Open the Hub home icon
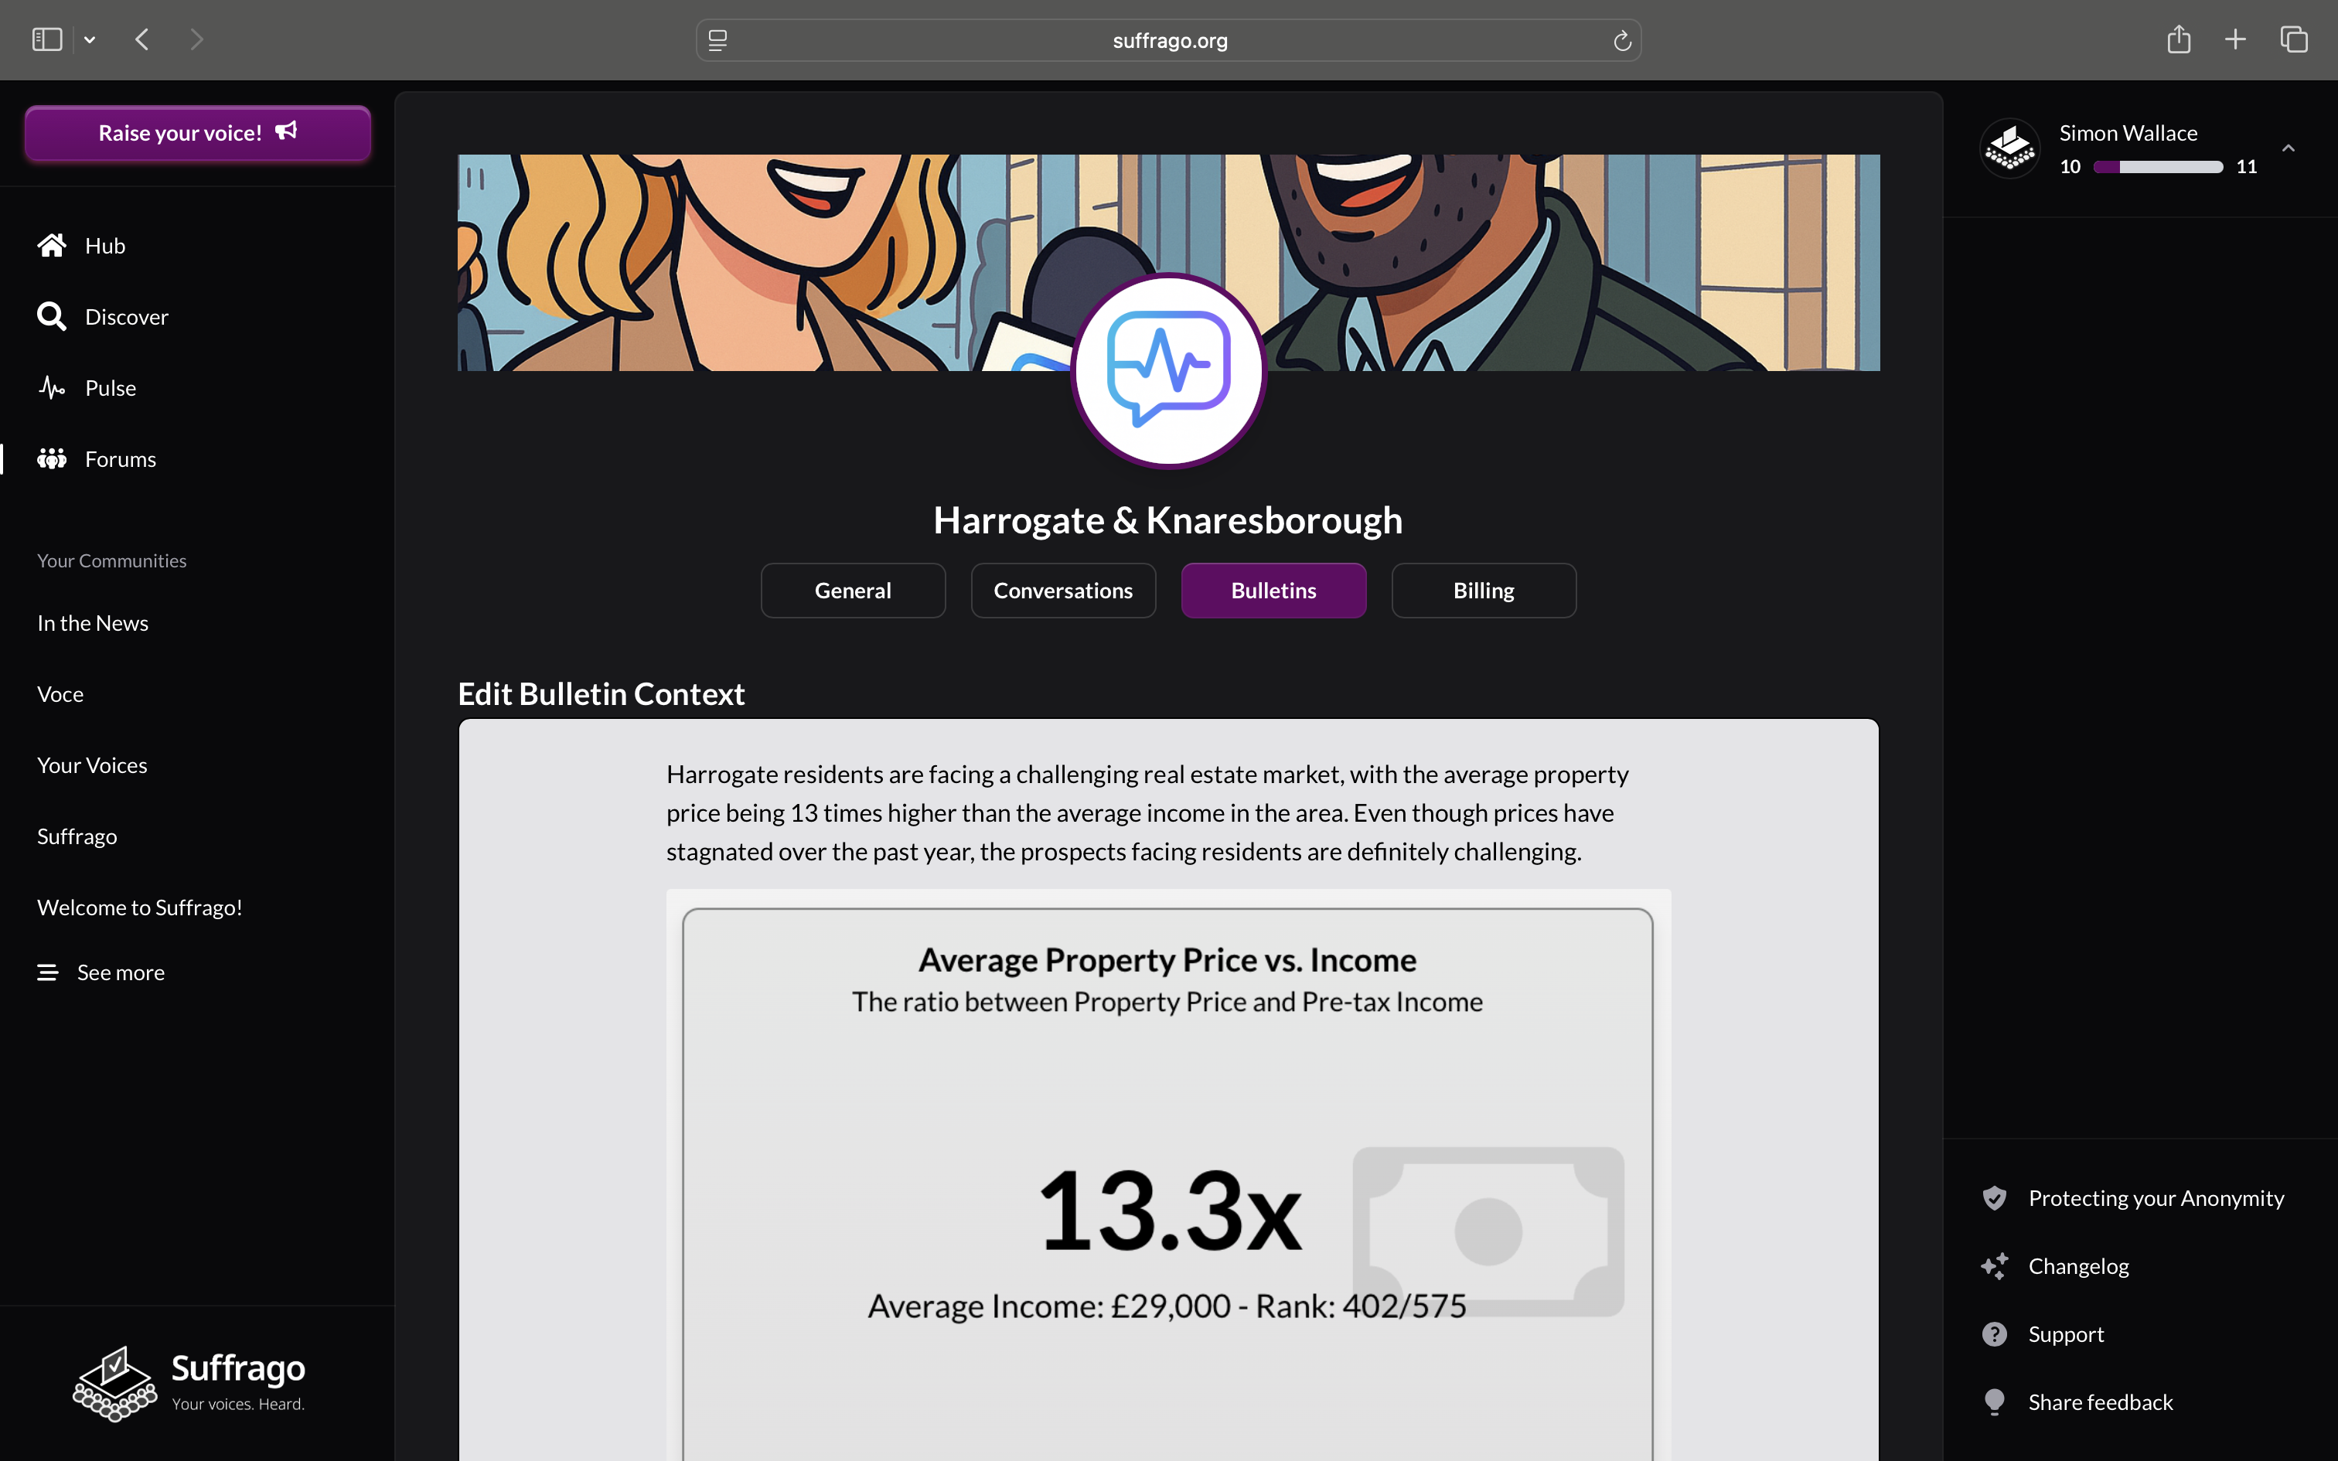Image resolution: width=2338 pixels, height=1461 pixels. point(51,246)
